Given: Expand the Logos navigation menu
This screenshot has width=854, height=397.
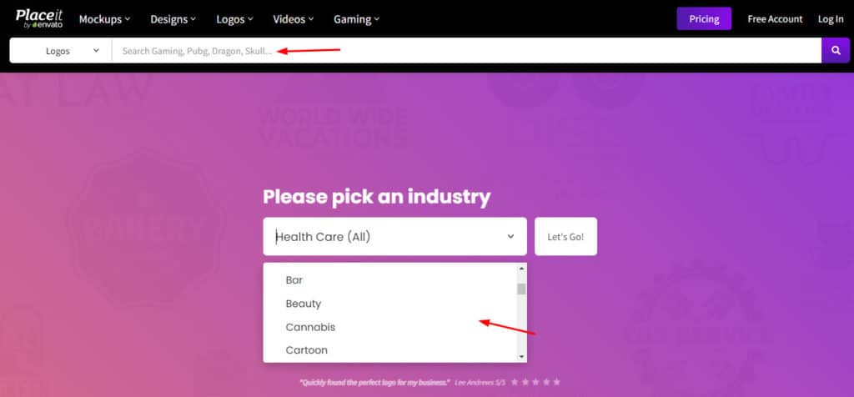Looking at the screenshot, I should pyautogui.click(x=235, y=19).
